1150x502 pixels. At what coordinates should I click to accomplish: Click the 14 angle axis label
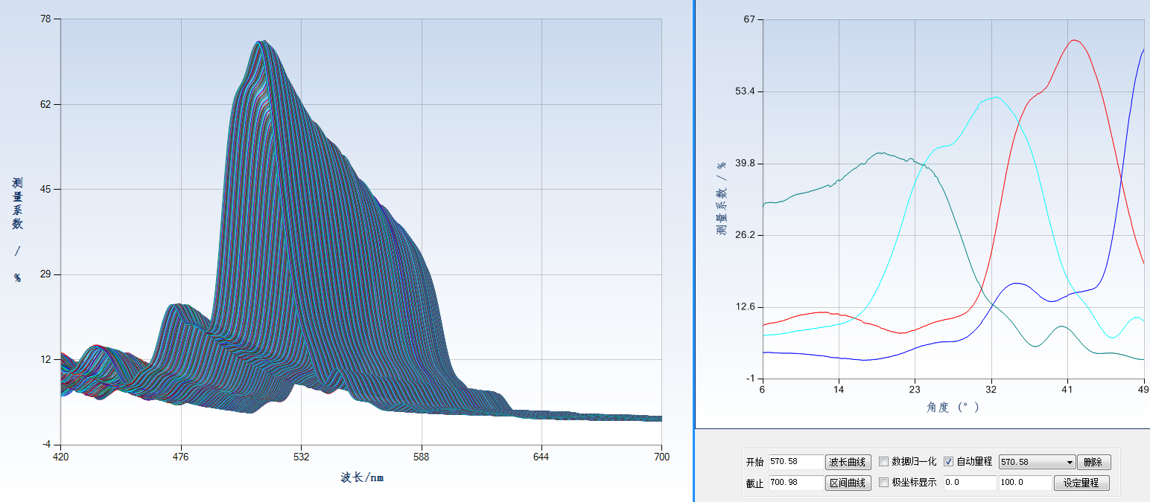839,390
